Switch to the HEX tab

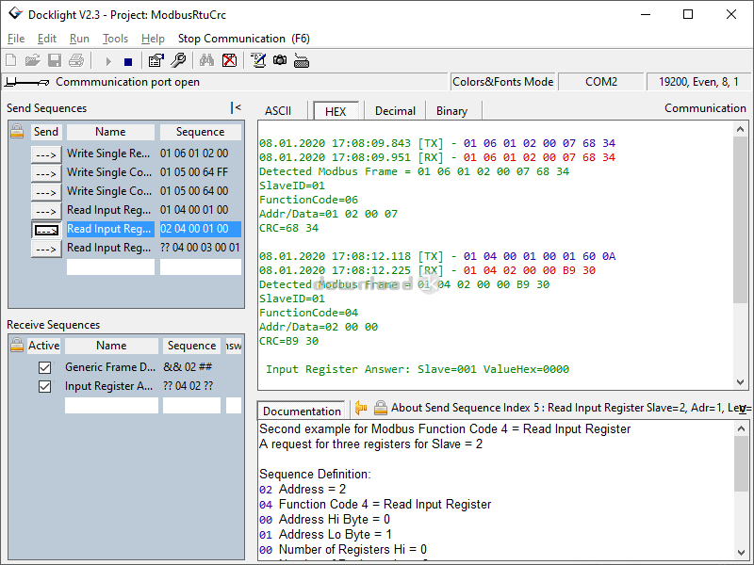click(x=336, y=111)
